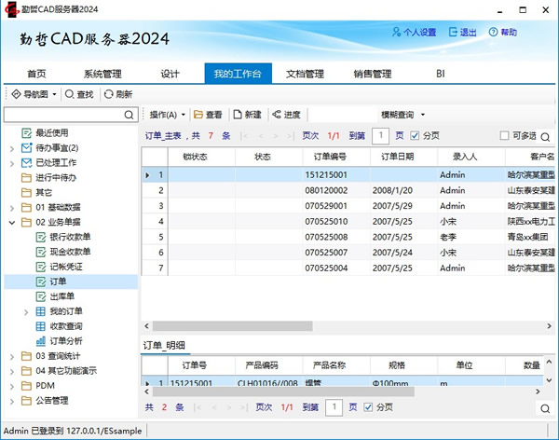
Task: Click magnifier icon in sidebar search box
Action: point(130,115)
